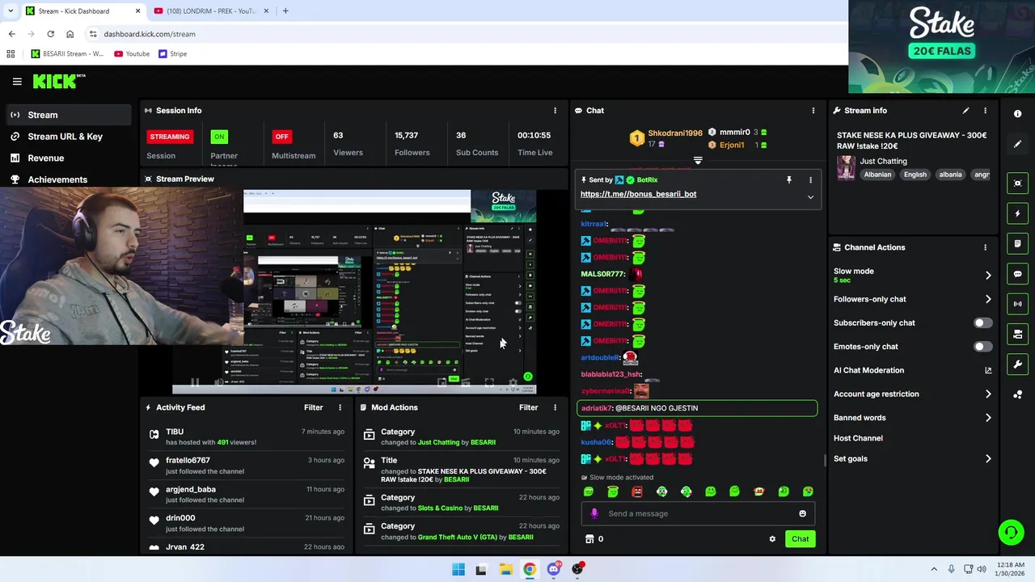Screen dimensions: 1035x582
Task: Open a new browser tab
Action: [x=285, y=11]
